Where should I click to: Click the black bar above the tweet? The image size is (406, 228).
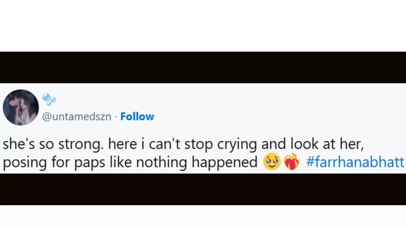tap(203, 67)
